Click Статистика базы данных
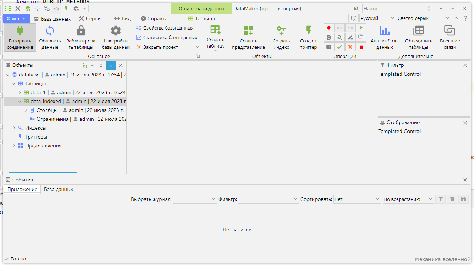 coord(167,37)
